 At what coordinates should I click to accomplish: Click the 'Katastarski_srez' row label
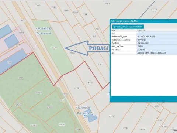coord(119,37)
